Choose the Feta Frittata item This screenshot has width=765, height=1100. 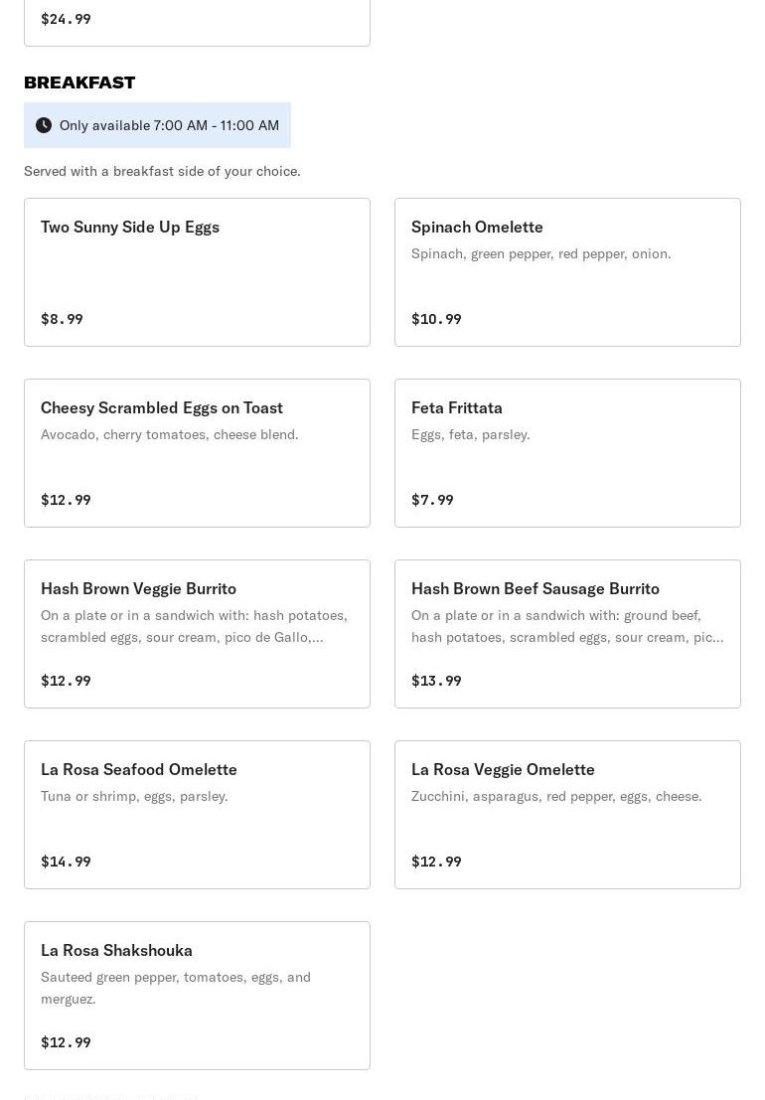(567, 452)
